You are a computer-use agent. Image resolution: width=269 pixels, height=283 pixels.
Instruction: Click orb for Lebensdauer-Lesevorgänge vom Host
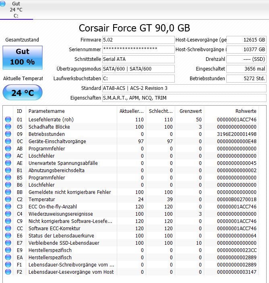8,272
